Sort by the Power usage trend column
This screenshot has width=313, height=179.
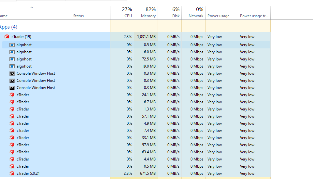tap(254, 13)
